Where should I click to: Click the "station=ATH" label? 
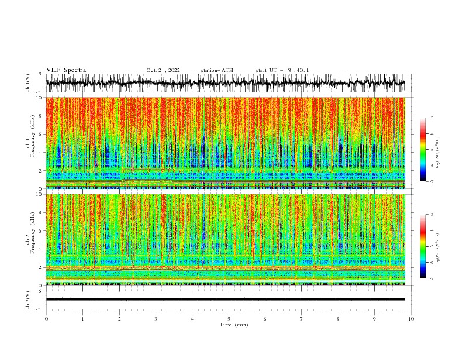click(x=217, y=70)
